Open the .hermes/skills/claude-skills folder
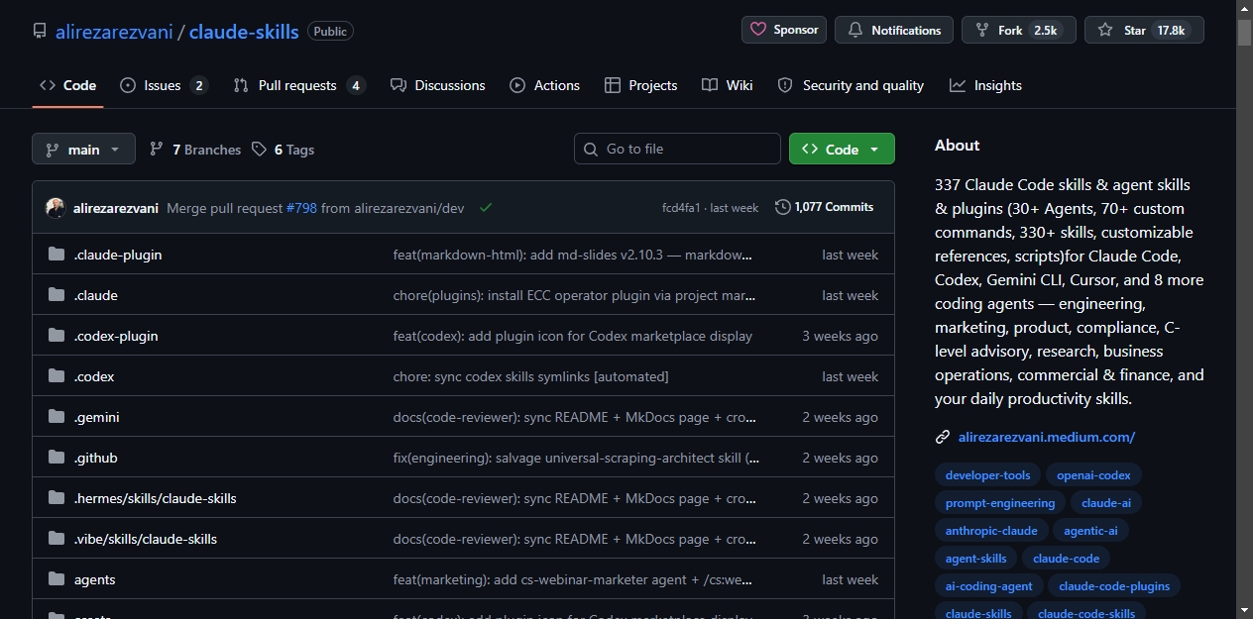 pos(156,498)
